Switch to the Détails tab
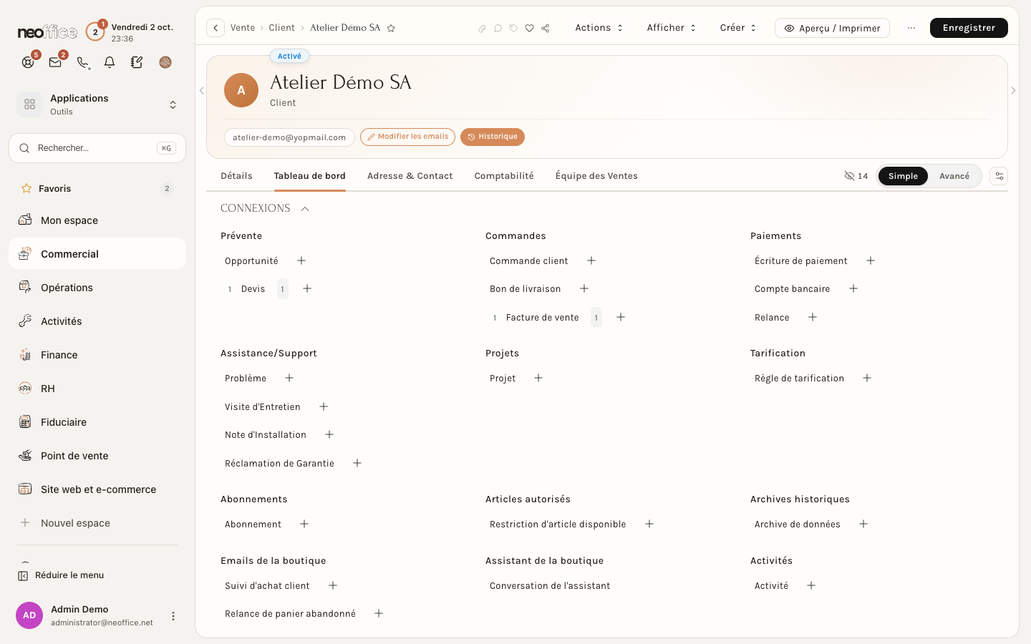The height and width of the screenshot is (644, 1031). [x=236, y=176]
